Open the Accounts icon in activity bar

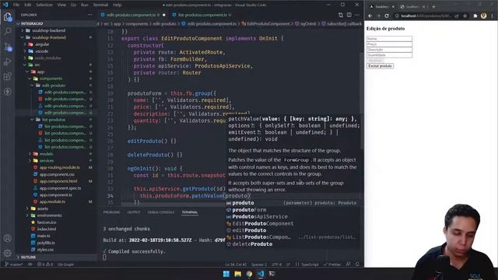tap(8, 238)
